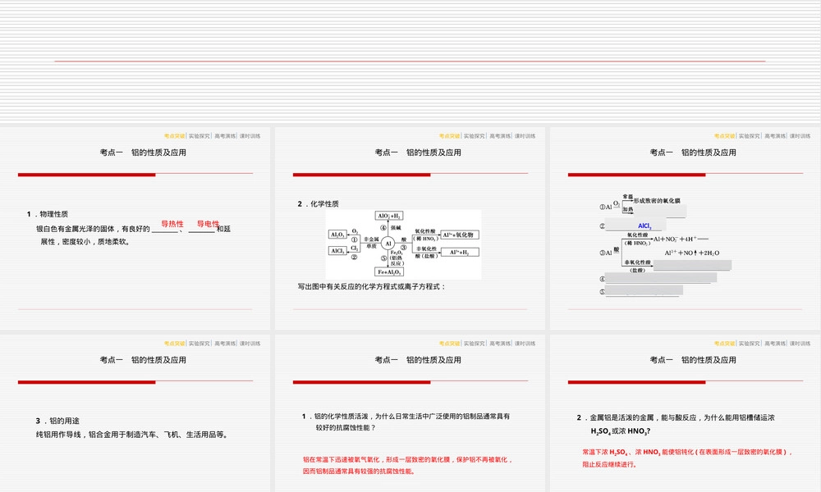Select the slide about 浓 H₂SO₄ 或浓 HNO₃

point(686,413)
